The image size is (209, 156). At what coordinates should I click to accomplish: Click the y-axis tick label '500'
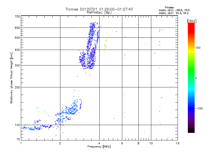[x=17, y=38]
